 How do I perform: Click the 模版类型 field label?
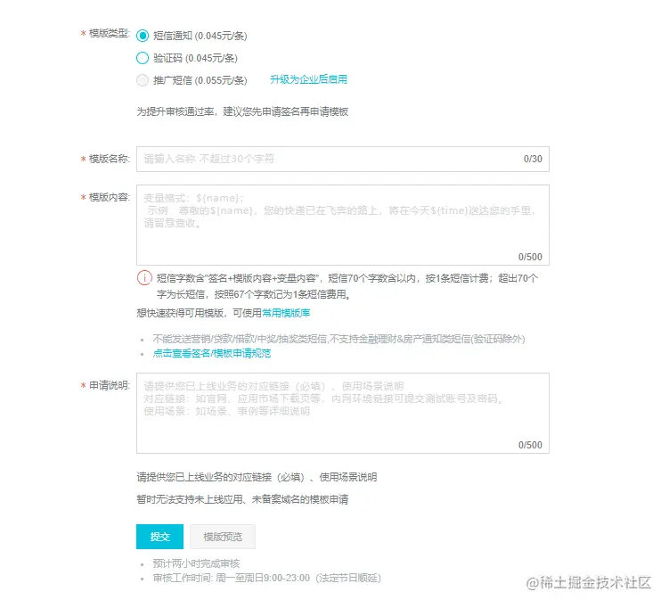(109, 33)
